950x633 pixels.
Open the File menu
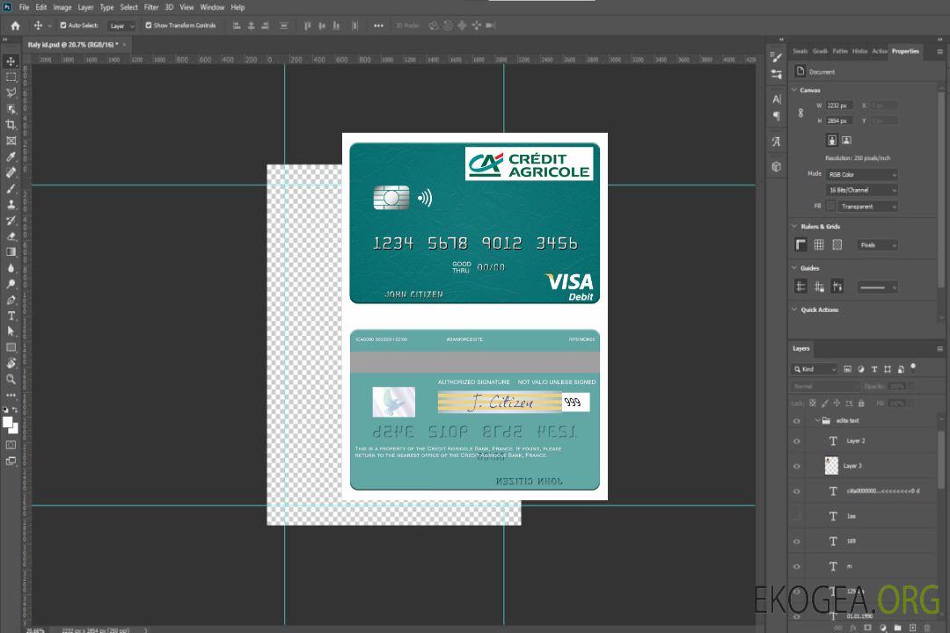24,7
